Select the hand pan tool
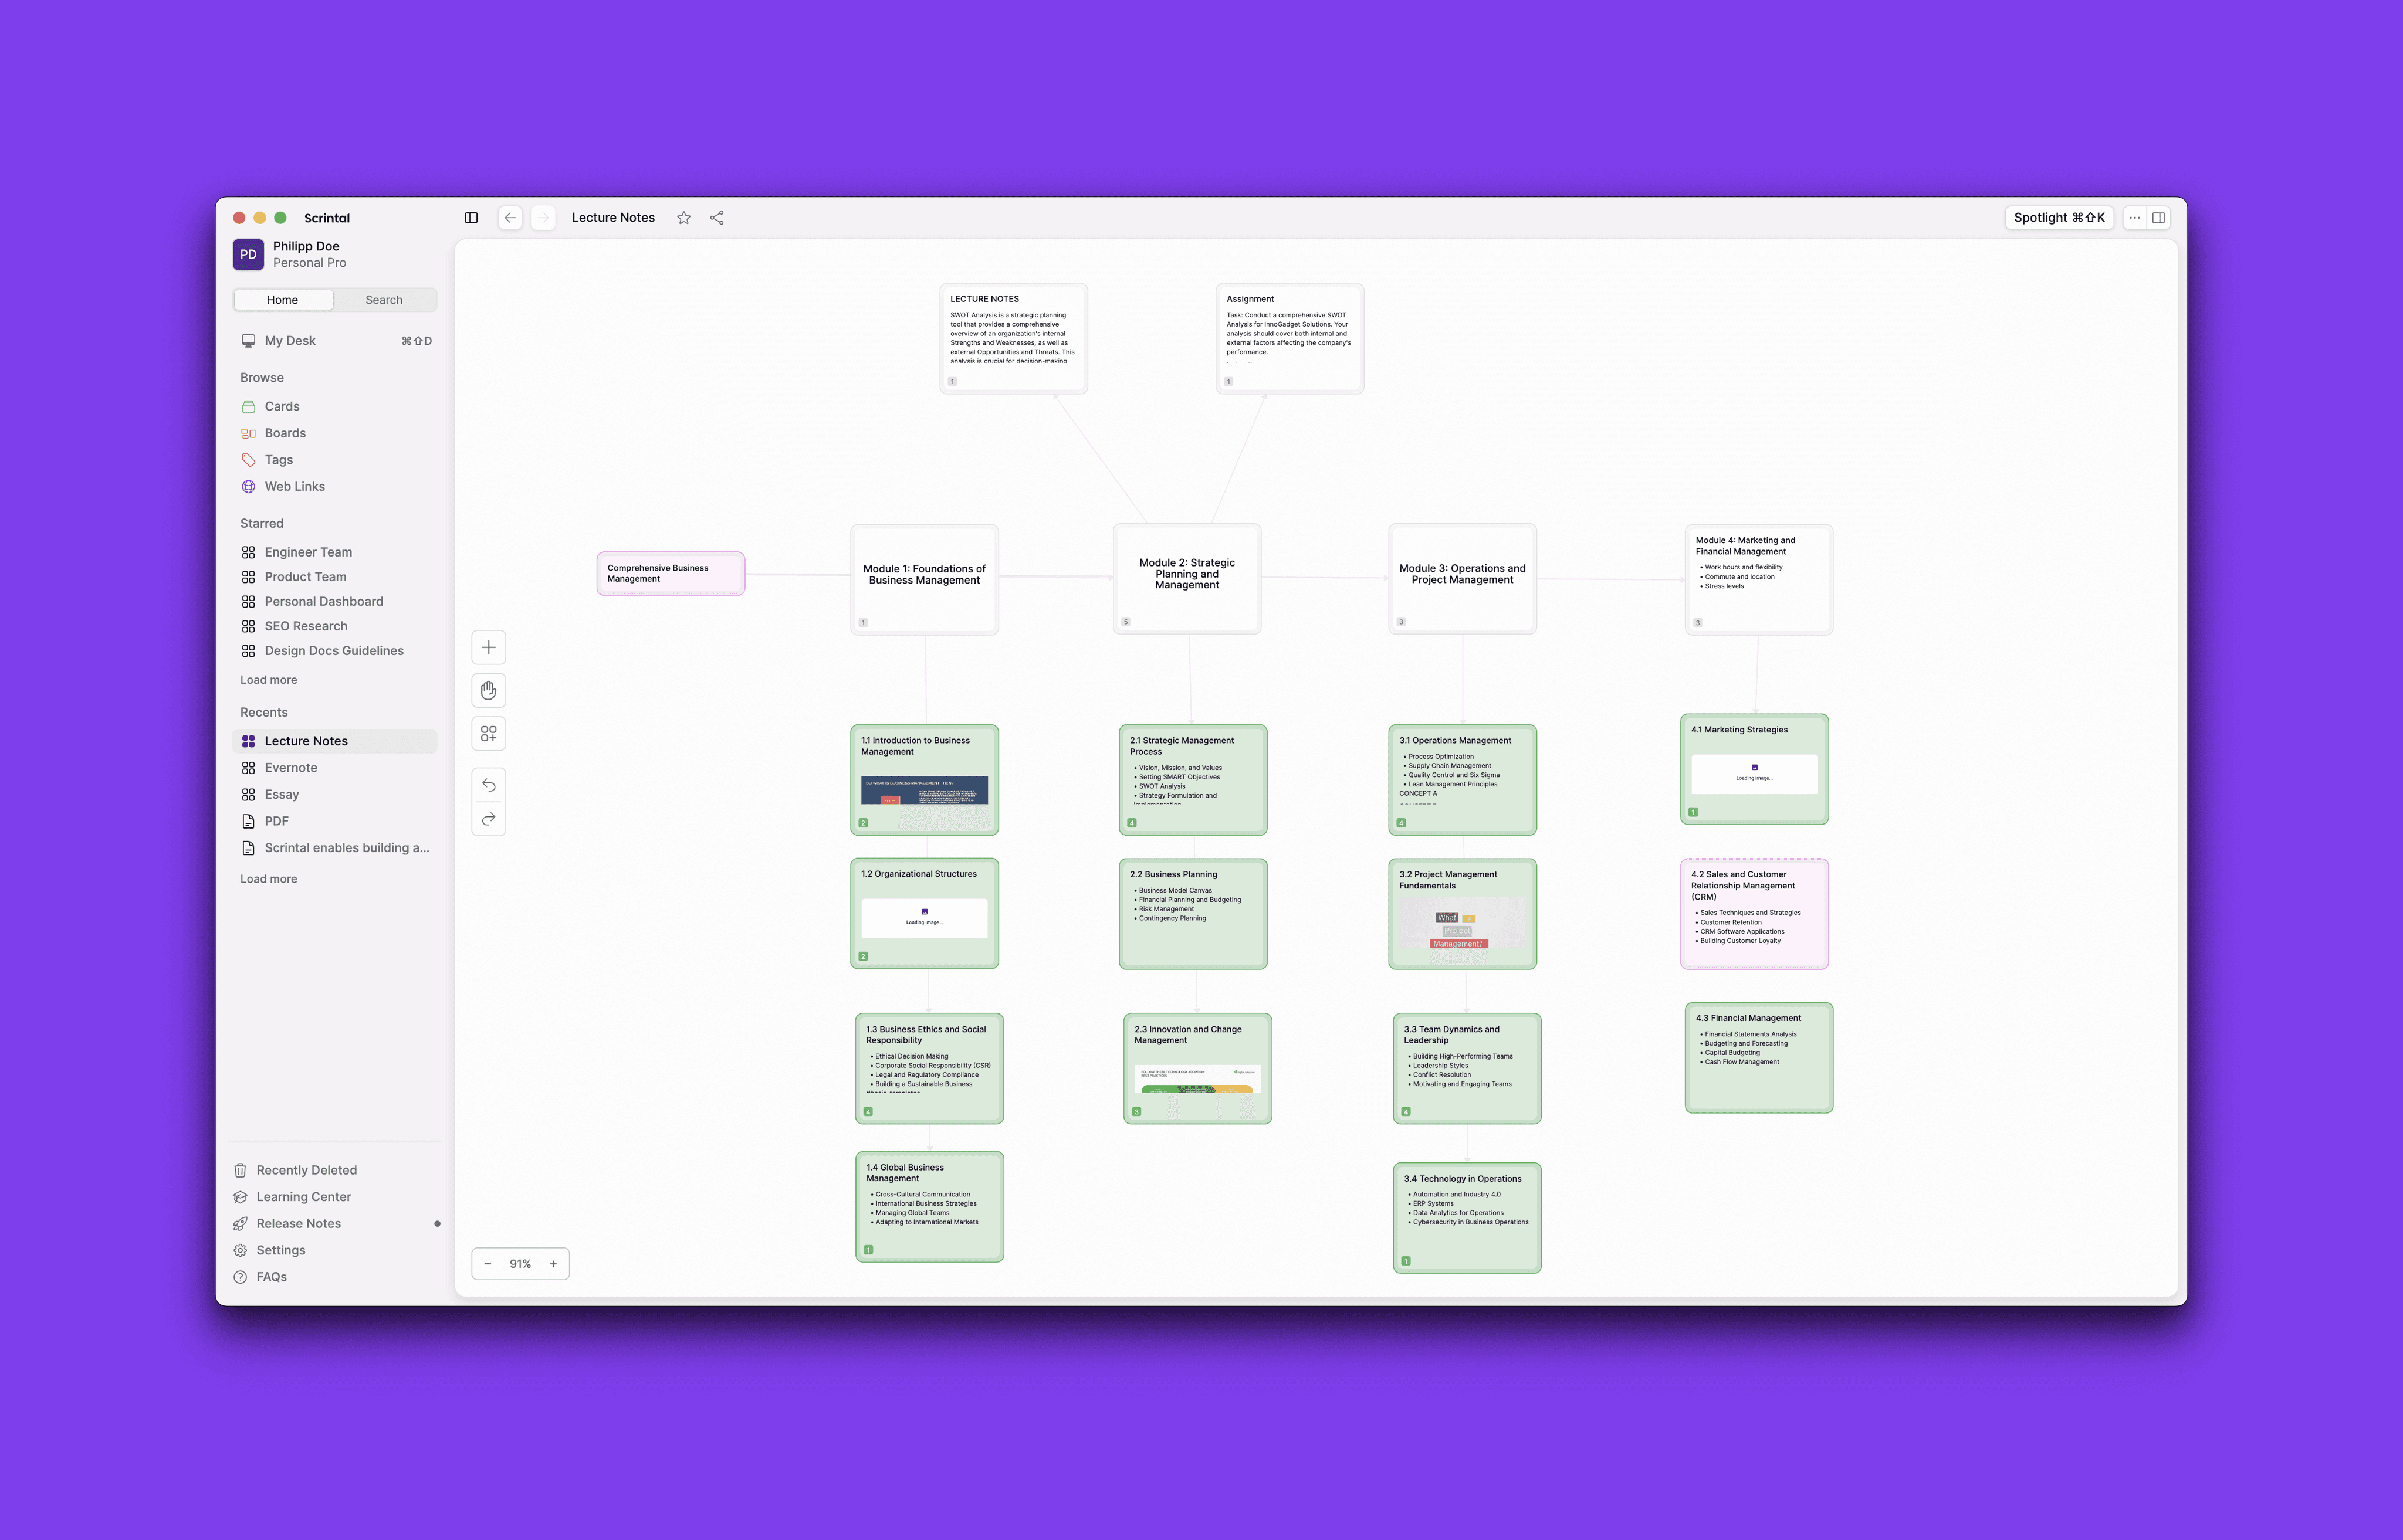The height and width of the screenshot is (1540, 2403). click(x=488, y=690)
